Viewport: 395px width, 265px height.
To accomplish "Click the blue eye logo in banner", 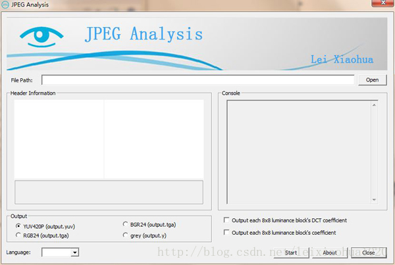I will 41,37.
